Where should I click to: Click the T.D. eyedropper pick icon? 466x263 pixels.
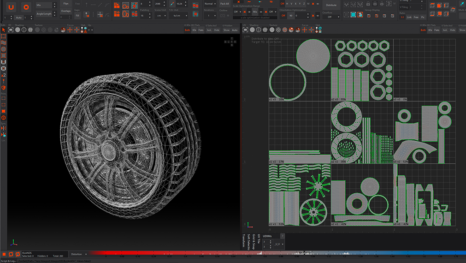172,4
